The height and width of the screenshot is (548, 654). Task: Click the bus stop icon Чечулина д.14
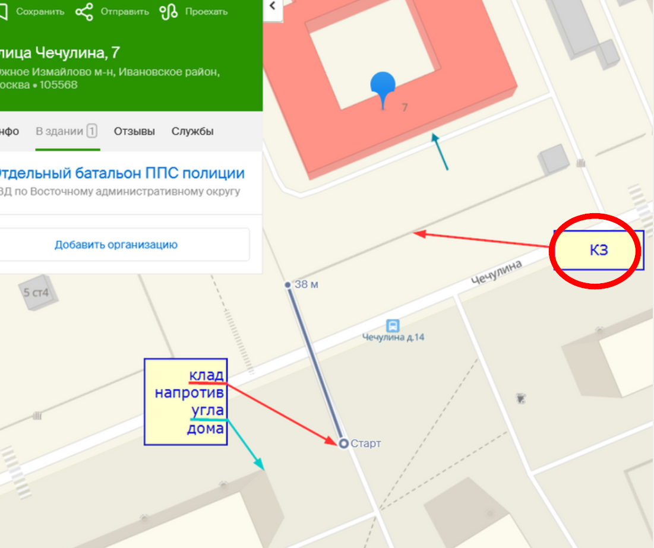pos(393,326)
